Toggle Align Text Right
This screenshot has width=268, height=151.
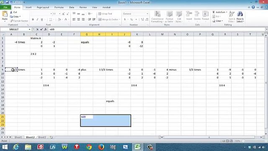pos(83,20)
